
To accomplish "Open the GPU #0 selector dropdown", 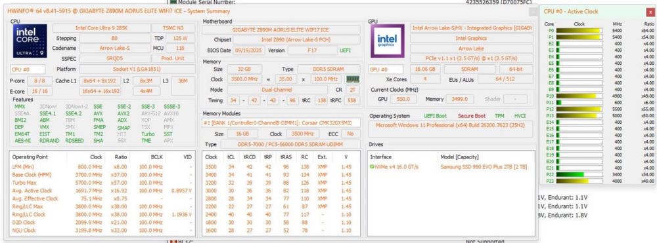I will tap(386, 69).
